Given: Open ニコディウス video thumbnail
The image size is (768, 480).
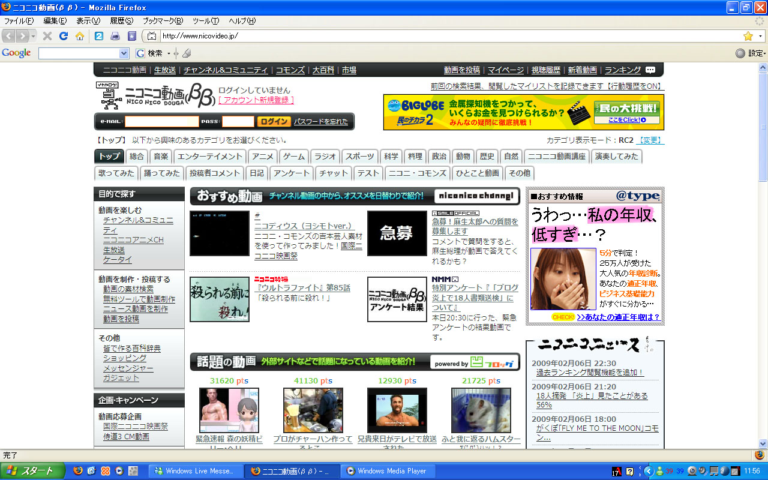Looking at the screenshot, I should (x=220, y=233).
